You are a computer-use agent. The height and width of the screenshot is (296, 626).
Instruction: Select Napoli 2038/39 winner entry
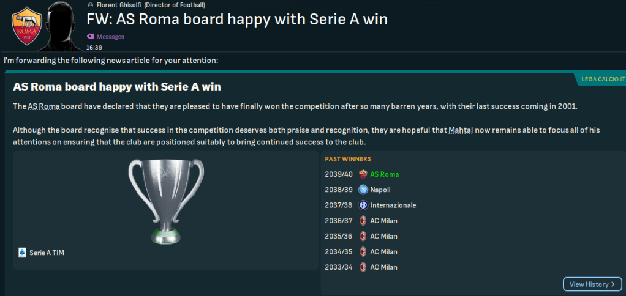click(x=380, y=190)
